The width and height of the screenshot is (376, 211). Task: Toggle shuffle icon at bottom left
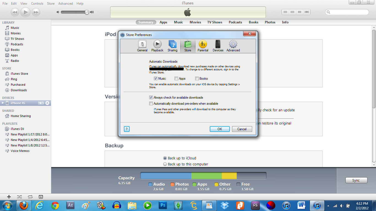click(20, 197)
